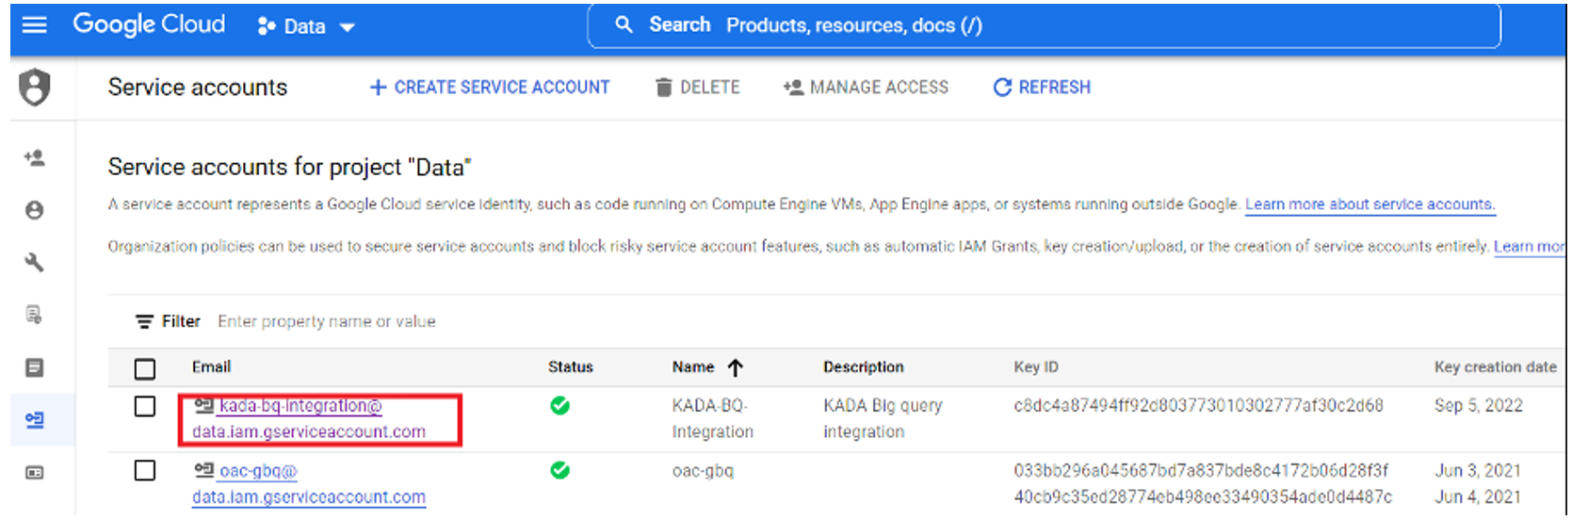Open the add-person IAM sidebar icon
Image resolution: width=1572 pixels, height=520 pixels.
(35, 158)
